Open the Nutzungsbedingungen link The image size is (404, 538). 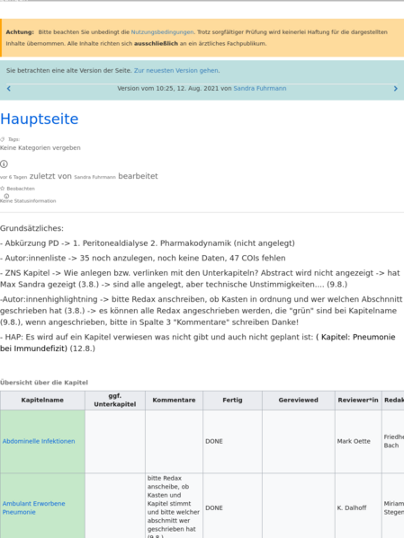(162, 32)
